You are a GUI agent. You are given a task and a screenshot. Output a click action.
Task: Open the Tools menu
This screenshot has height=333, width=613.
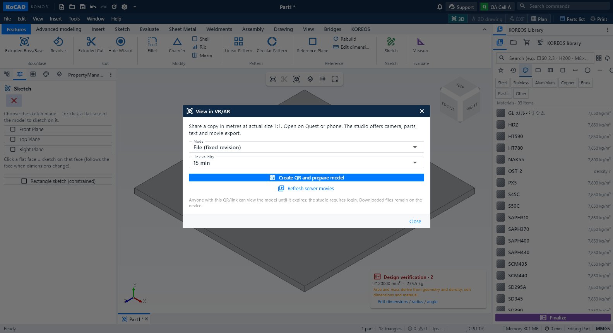[x=74, y=19]
